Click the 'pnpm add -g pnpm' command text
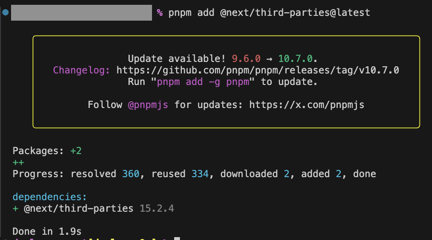The width and height of the screenshot is (432, 240). point(203,82)
